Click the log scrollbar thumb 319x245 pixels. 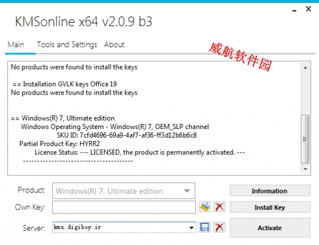(x=305, y=139)
